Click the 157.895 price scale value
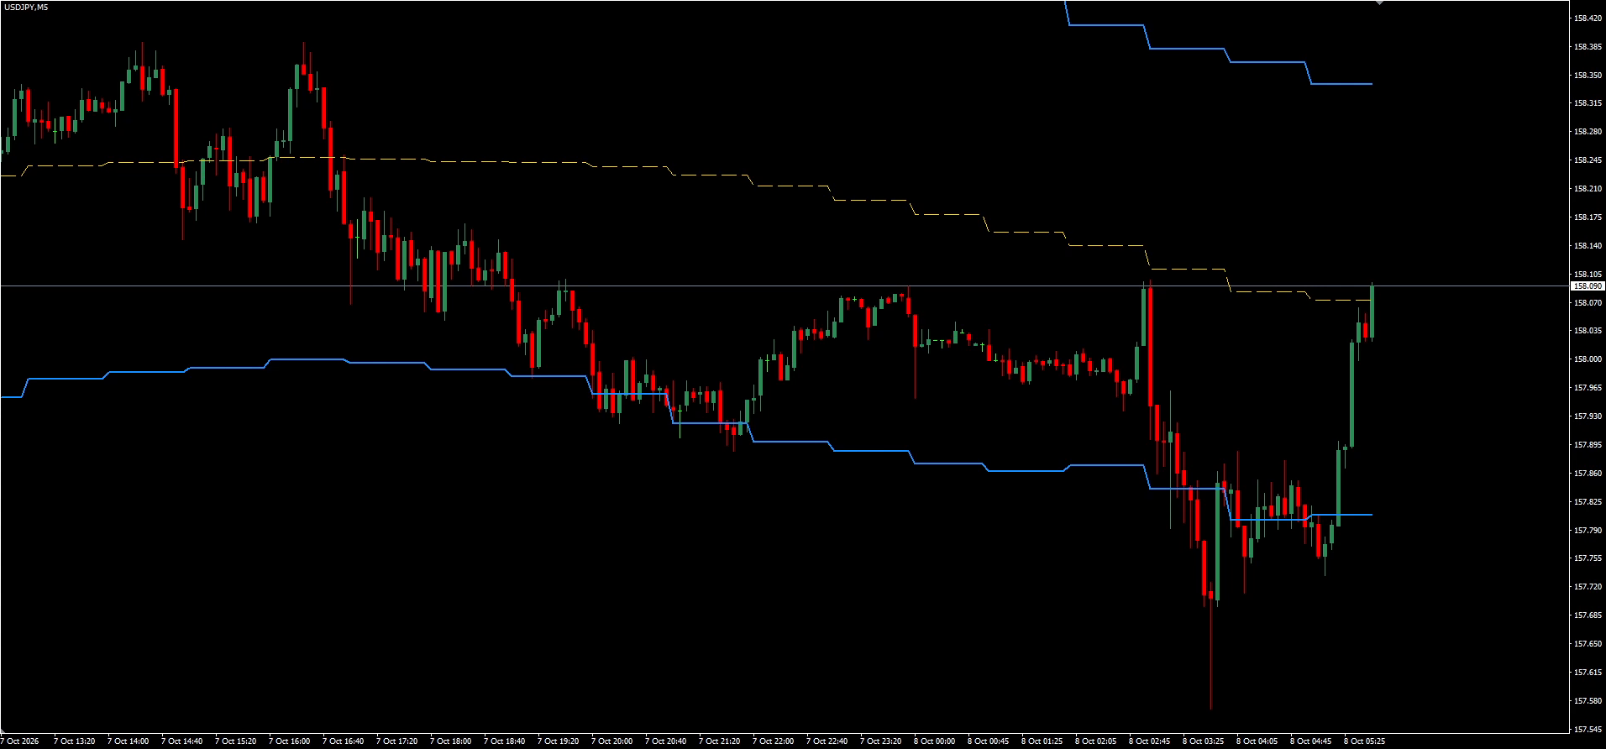 (1587, 445)
